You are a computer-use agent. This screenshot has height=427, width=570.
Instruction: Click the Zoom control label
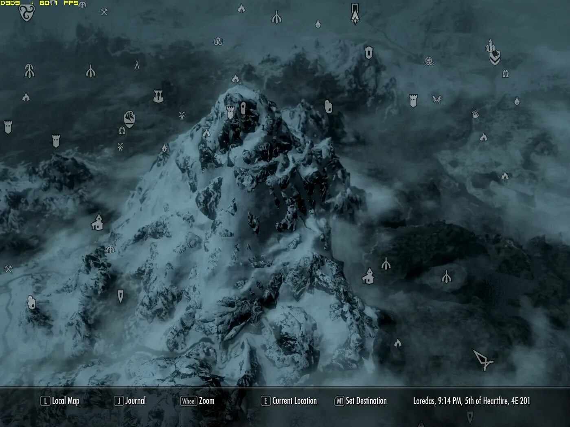(x=207, y=401)
